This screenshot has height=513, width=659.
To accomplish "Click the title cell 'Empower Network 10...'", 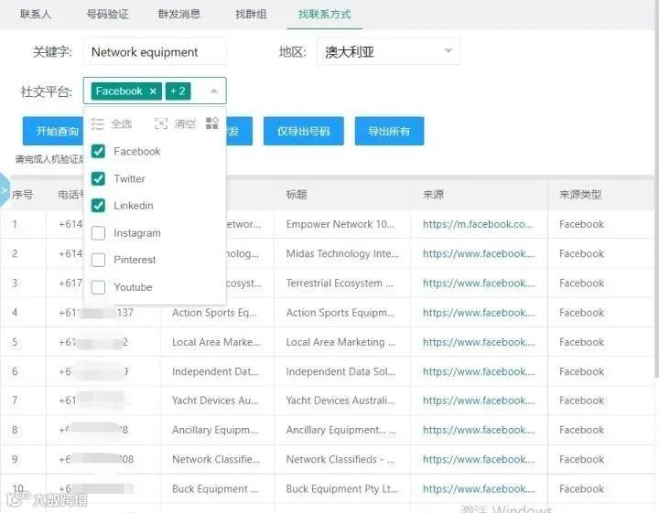I will [340, 224].
